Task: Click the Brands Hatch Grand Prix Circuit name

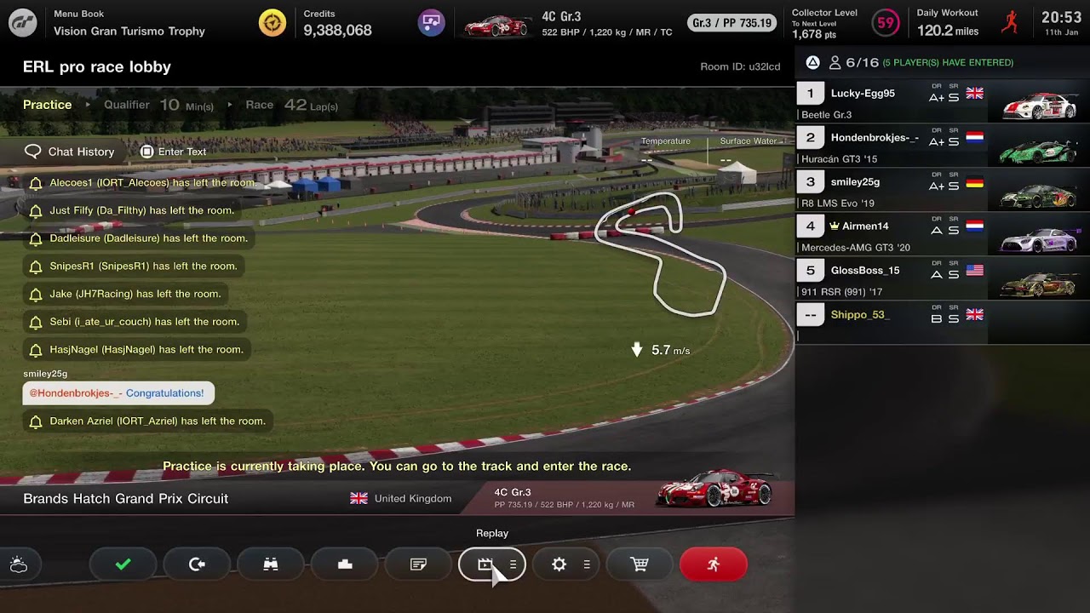Action: pyautogui.click(x=125, y=498)
